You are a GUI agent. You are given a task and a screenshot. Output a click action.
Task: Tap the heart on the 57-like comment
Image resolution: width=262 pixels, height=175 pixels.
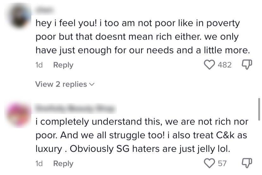click(209, 164)
